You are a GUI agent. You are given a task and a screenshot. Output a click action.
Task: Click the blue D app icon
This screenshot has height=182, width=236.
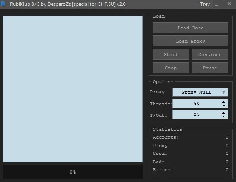pyautogui.click(x=3, y=4)
